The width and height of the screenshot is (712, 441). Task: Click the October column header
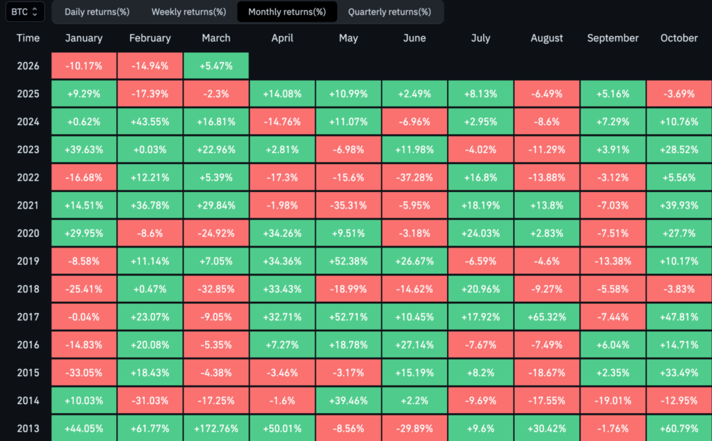click(x=679, y=38)
